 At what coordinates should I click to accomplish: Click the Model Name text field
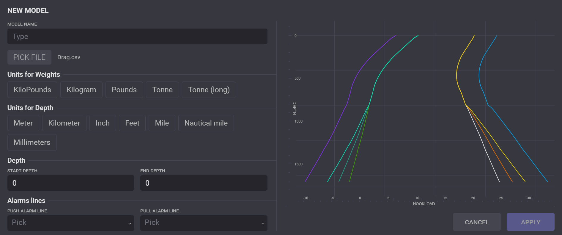[137, 36]
